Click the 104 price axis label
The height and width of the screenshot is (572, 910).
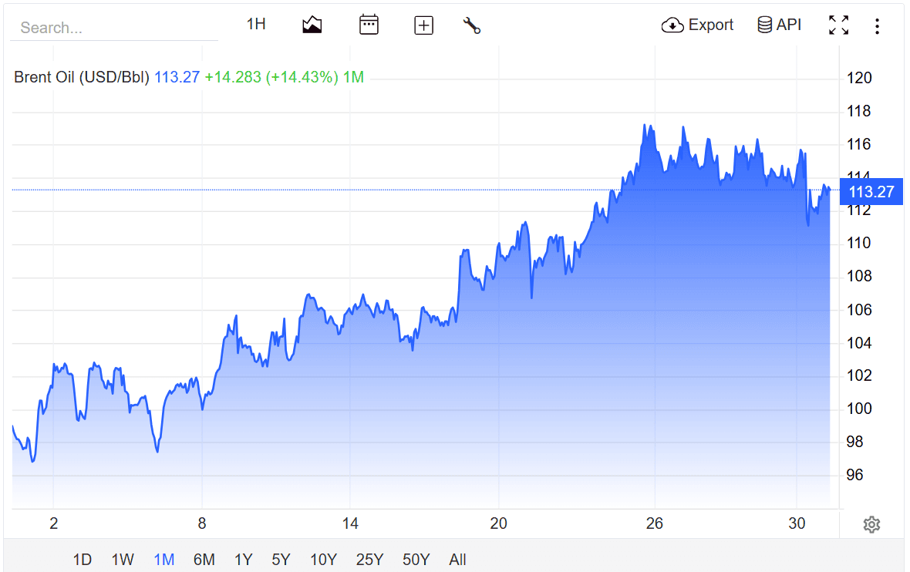coord(859,343)
